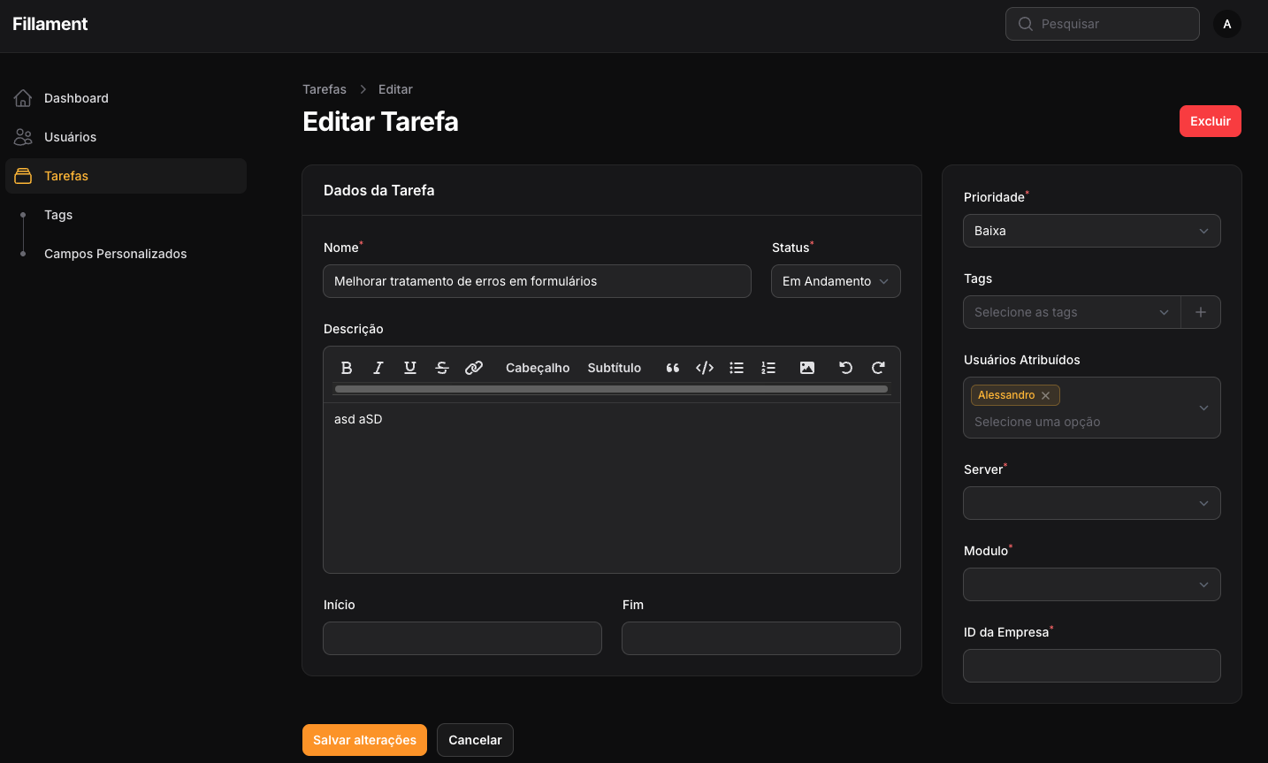Insert a link using link icon
Image resolution: width=1268 pixels, height=763 pixels.
pyautogui.click(x=474, y=368)
